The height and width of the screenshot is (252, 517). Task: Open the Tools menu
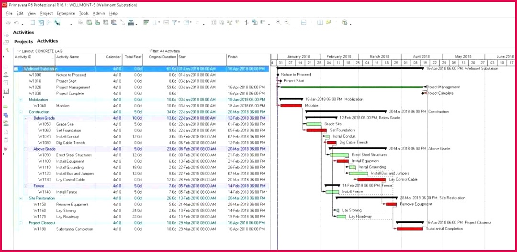(84, 13)
